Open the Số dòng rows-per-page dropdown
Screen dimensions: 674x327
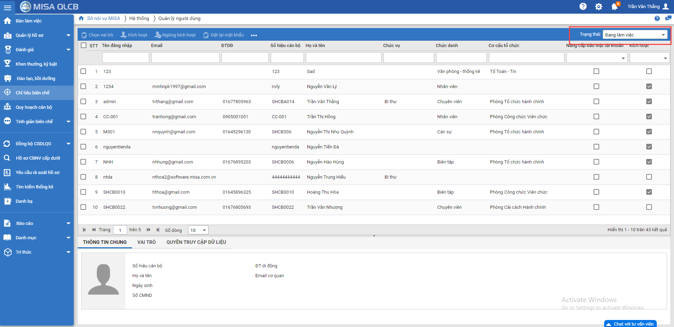pos(198,230)
